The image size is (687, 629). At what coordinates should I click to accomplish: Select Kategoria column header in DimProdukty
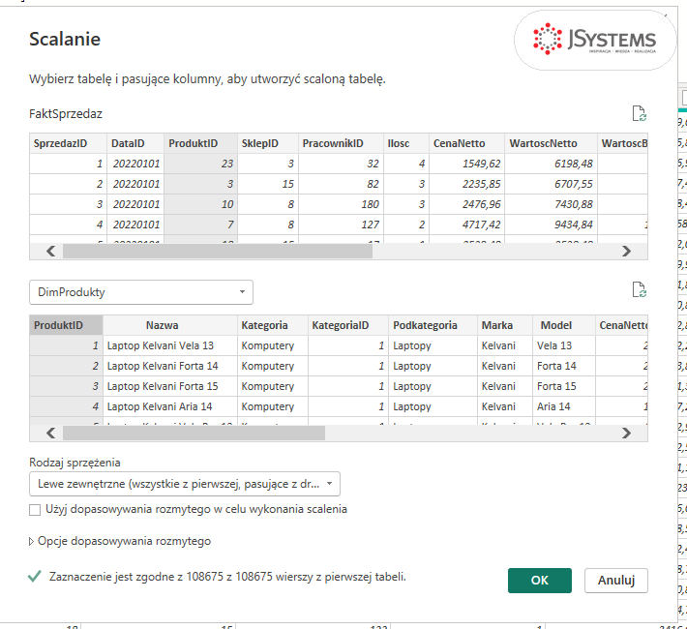point(273,325)
